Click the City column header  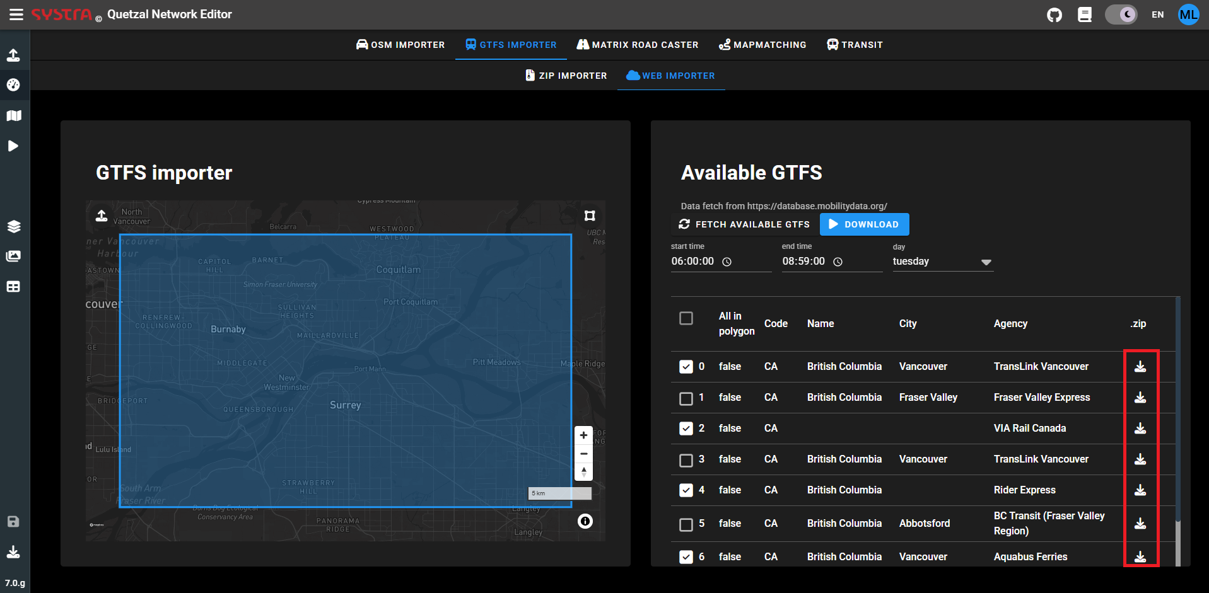tap(908, 323)
